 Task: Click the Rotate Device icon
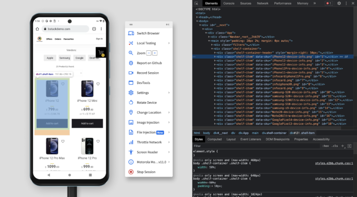[x=131, y=102]
